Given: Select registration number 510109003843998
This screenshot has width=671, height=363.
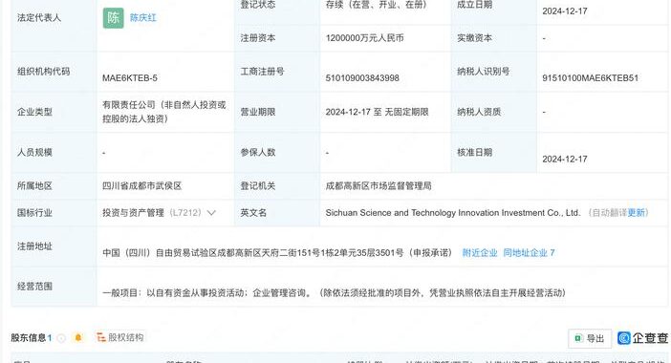Looking at the screenshot, I should tap(362, 77).
